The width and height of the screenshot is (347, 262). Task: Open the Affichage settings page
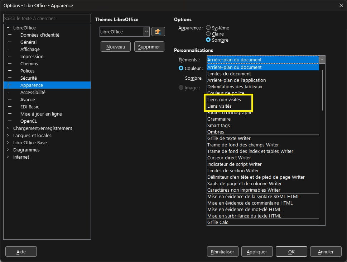click(30, 49)
